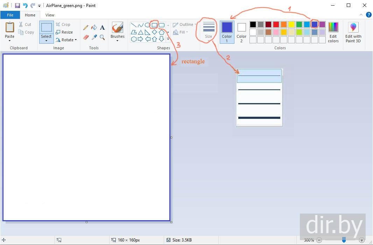Viewport: 373px width, 245px height.
Task: Click the Undo arrow in title bar
Action: click(25, 5)
